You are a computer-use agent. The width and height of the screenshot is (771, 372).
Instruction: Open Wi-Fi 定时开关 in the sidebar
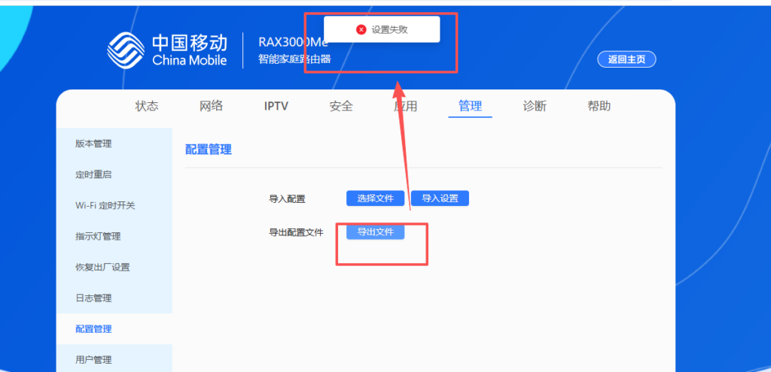[x=114, y=206]
